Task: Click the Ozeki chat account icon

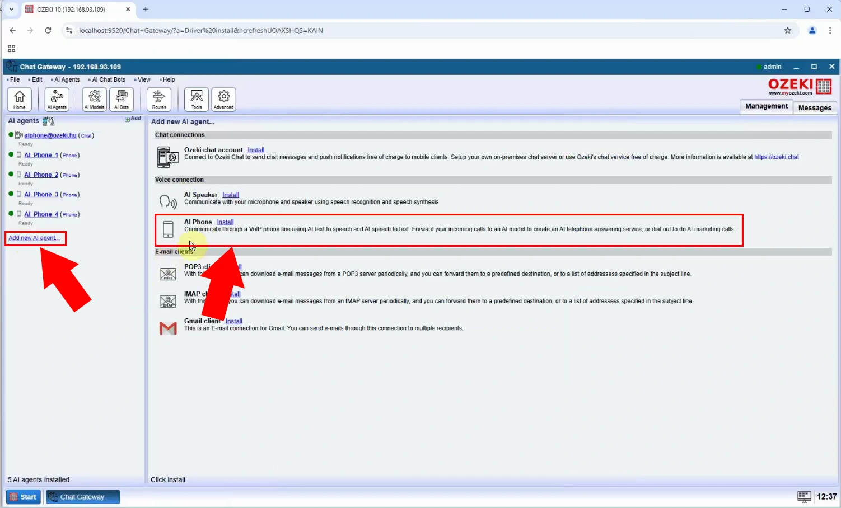Action: click(x=168, y=157)
